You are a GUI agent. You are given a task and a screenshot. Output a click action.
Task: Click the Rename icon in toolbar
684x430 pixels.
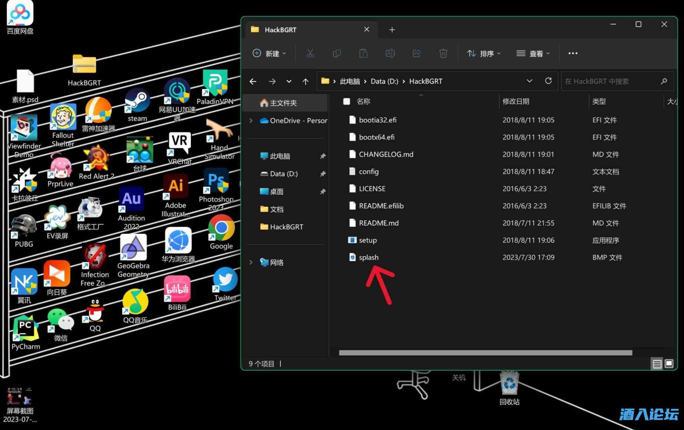pyautogui.click(x=390, y=53)
